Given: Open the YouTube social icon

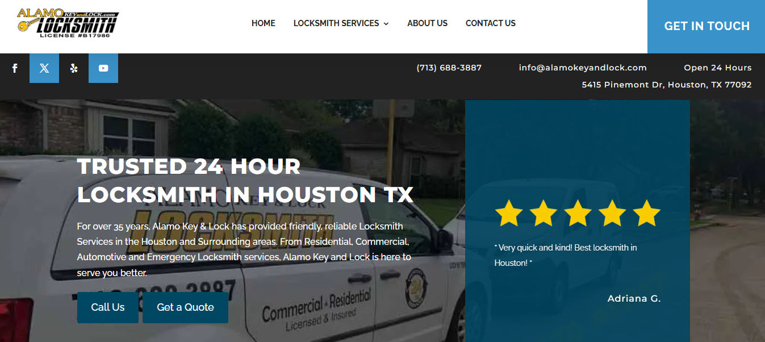Looking at the screenshot, I should (x=103, y=68).
